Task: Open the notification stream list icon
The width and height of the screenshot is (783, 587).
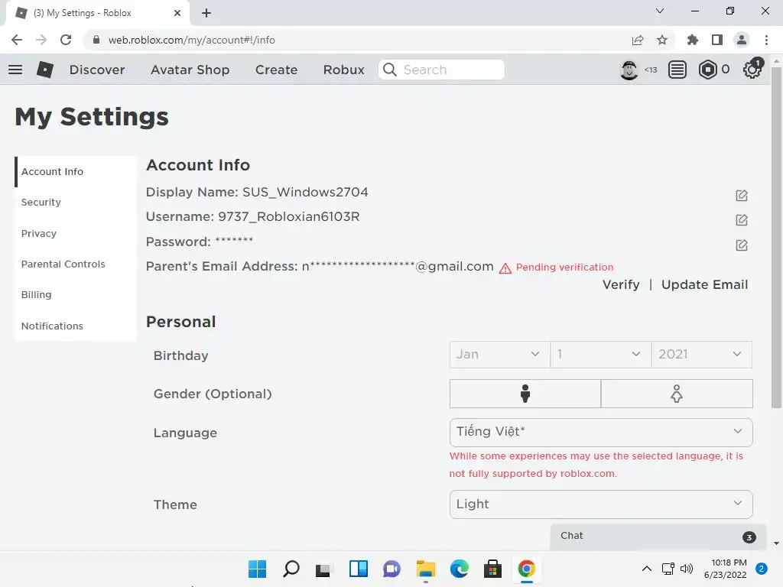Action: pyautogui.click(x=677, y=70)
